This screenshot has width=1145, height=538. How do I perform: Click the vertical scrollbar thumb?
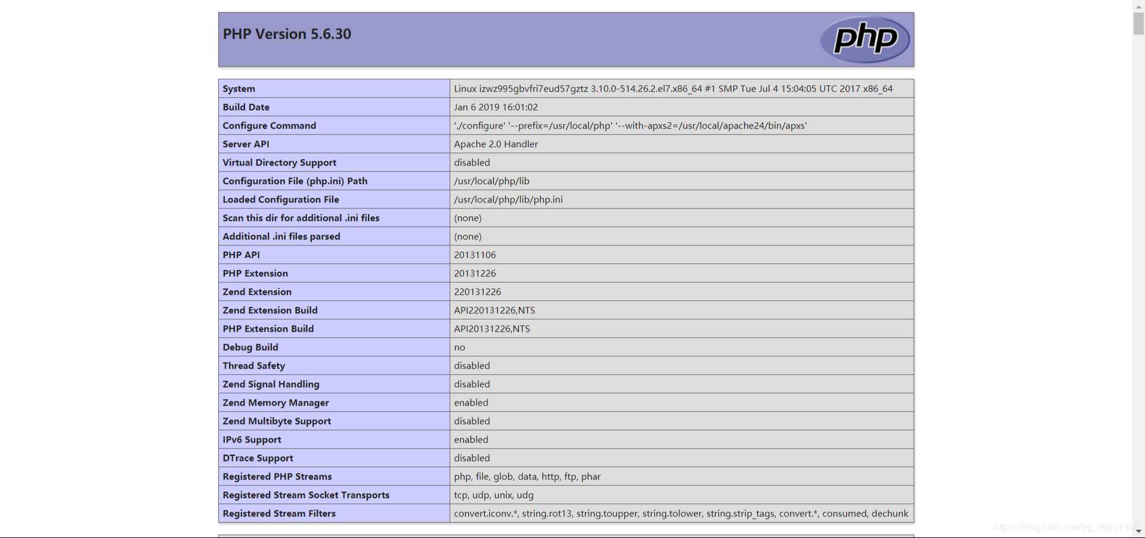1138,23
